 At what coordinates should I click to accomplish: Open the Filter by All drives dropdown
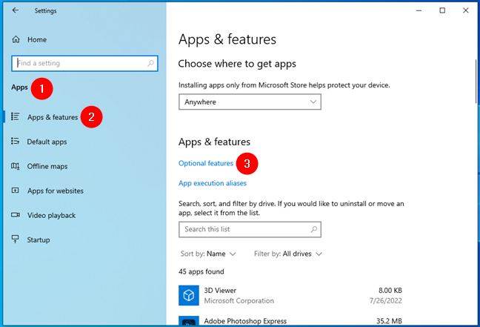(x=288, y=254)
